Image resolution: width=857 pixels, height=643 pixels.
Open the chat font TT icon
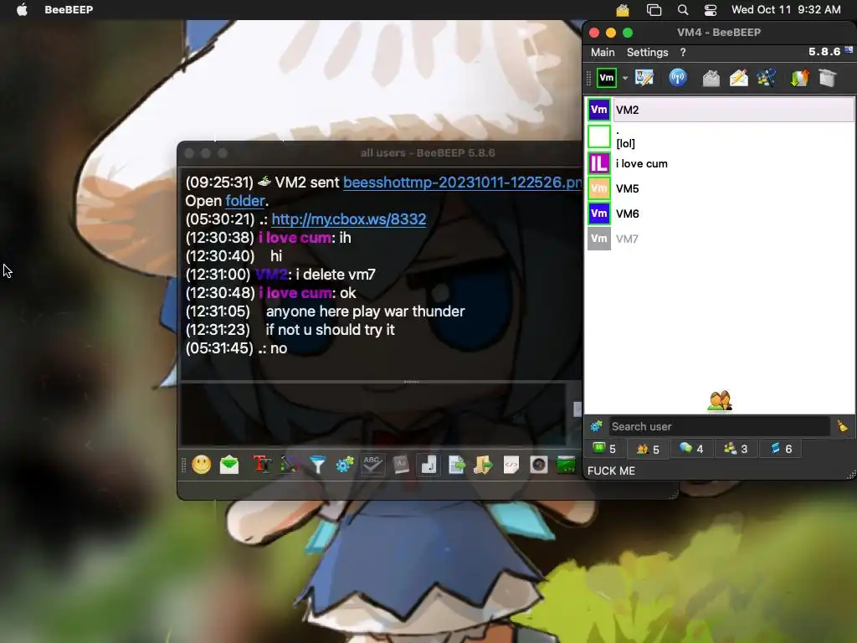(262, 465)
